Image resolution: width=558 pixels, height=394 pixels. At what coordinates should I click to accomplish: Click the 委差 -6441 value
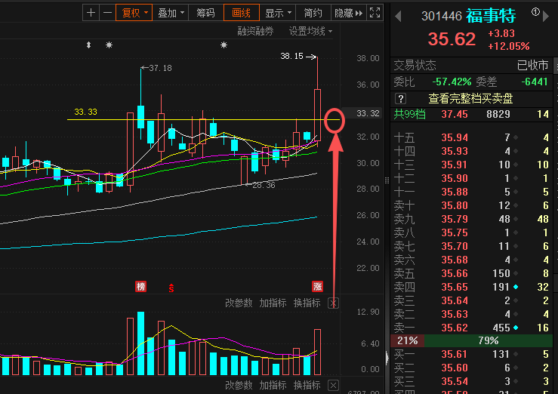(534, 82)
